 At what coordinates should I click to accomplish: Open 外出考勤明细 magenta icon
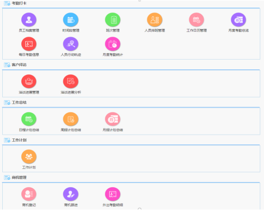click(x=113, y=194)
